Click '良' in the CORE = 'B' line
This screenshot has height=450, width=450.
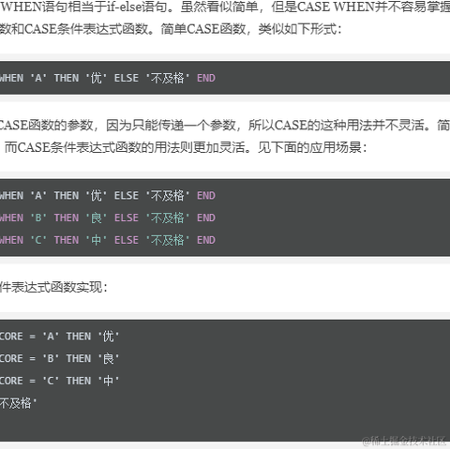click(109, 359)
